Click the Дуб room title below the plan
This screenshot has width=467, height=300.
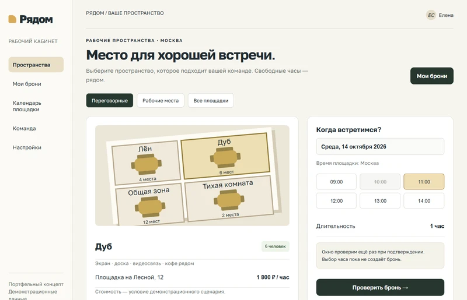[x=104, y=246]
